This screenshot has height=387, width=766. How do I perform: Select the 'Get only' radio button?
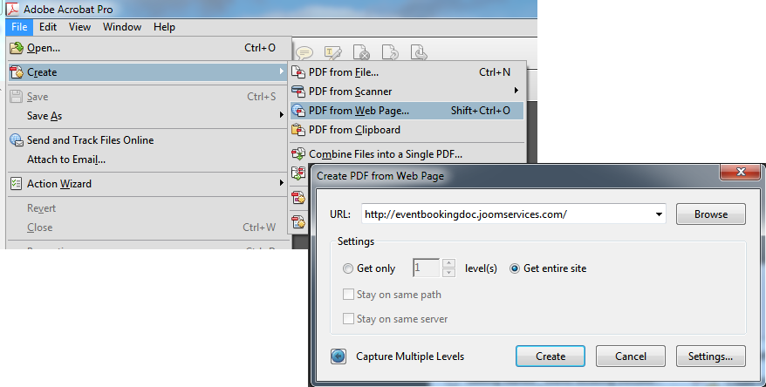(349, 268)
